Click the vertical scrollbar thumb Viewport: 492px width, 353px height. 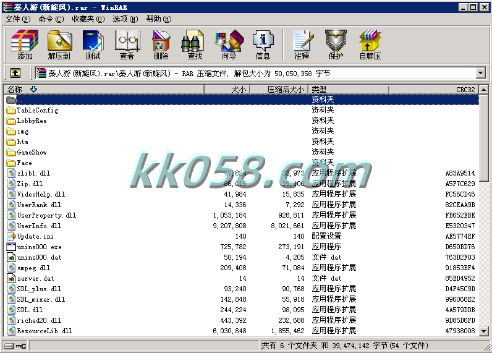484,138
